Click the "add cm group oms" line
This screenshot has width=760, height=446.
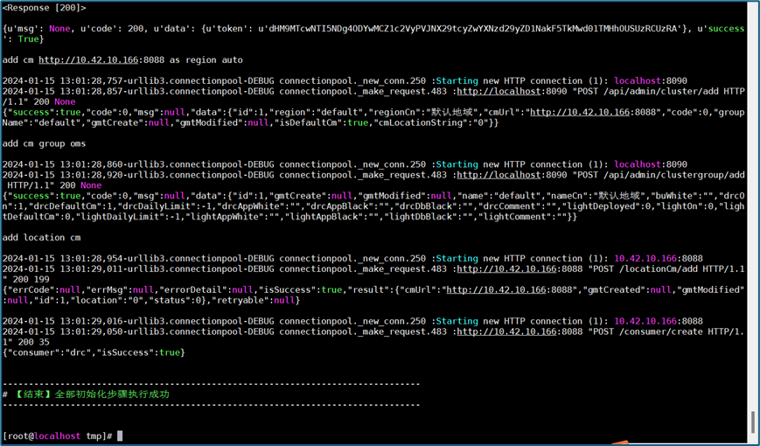click(x=44, y=143)
